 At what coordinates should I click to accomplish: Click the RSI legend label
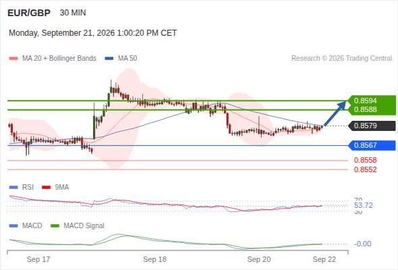[x=28, y=188]
